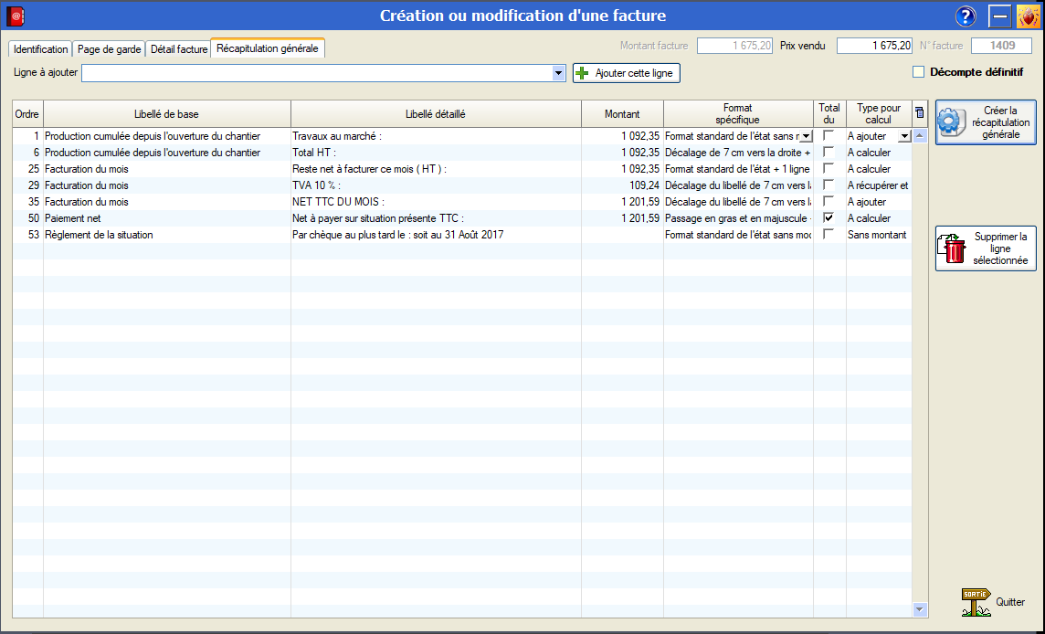1045x634 pixels.
Task: Open Type pour calcul dropdown in first row
Action: pyautogui.click(x=904, y=136)
